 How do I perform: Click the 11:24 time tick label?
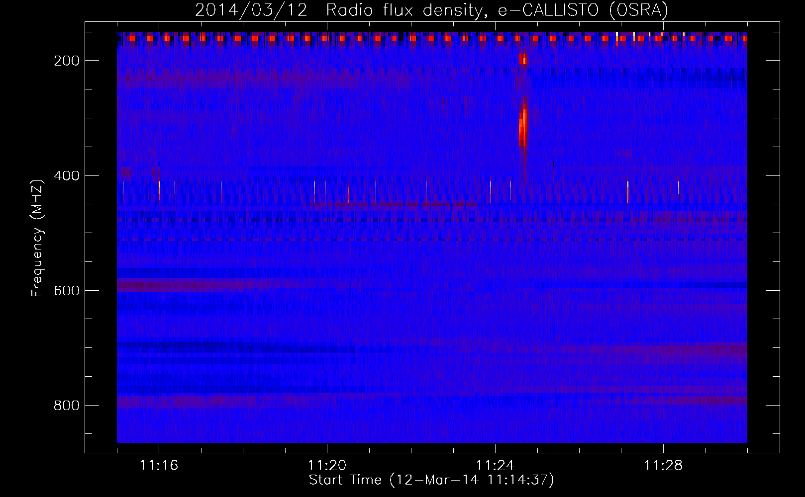[495, 465]
